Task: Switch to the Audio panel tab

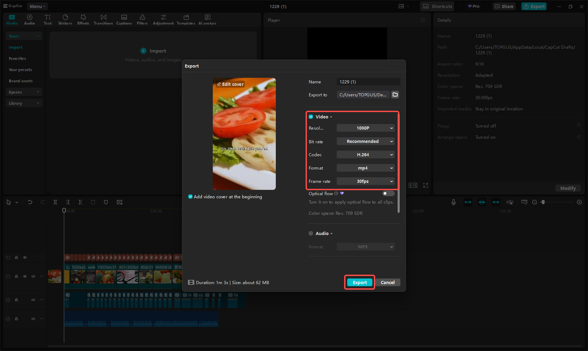Action: 29,19
